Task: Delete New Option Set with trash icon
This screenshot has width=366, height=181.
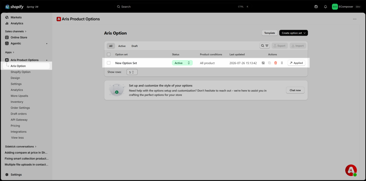Action: [x=276, y=63]
